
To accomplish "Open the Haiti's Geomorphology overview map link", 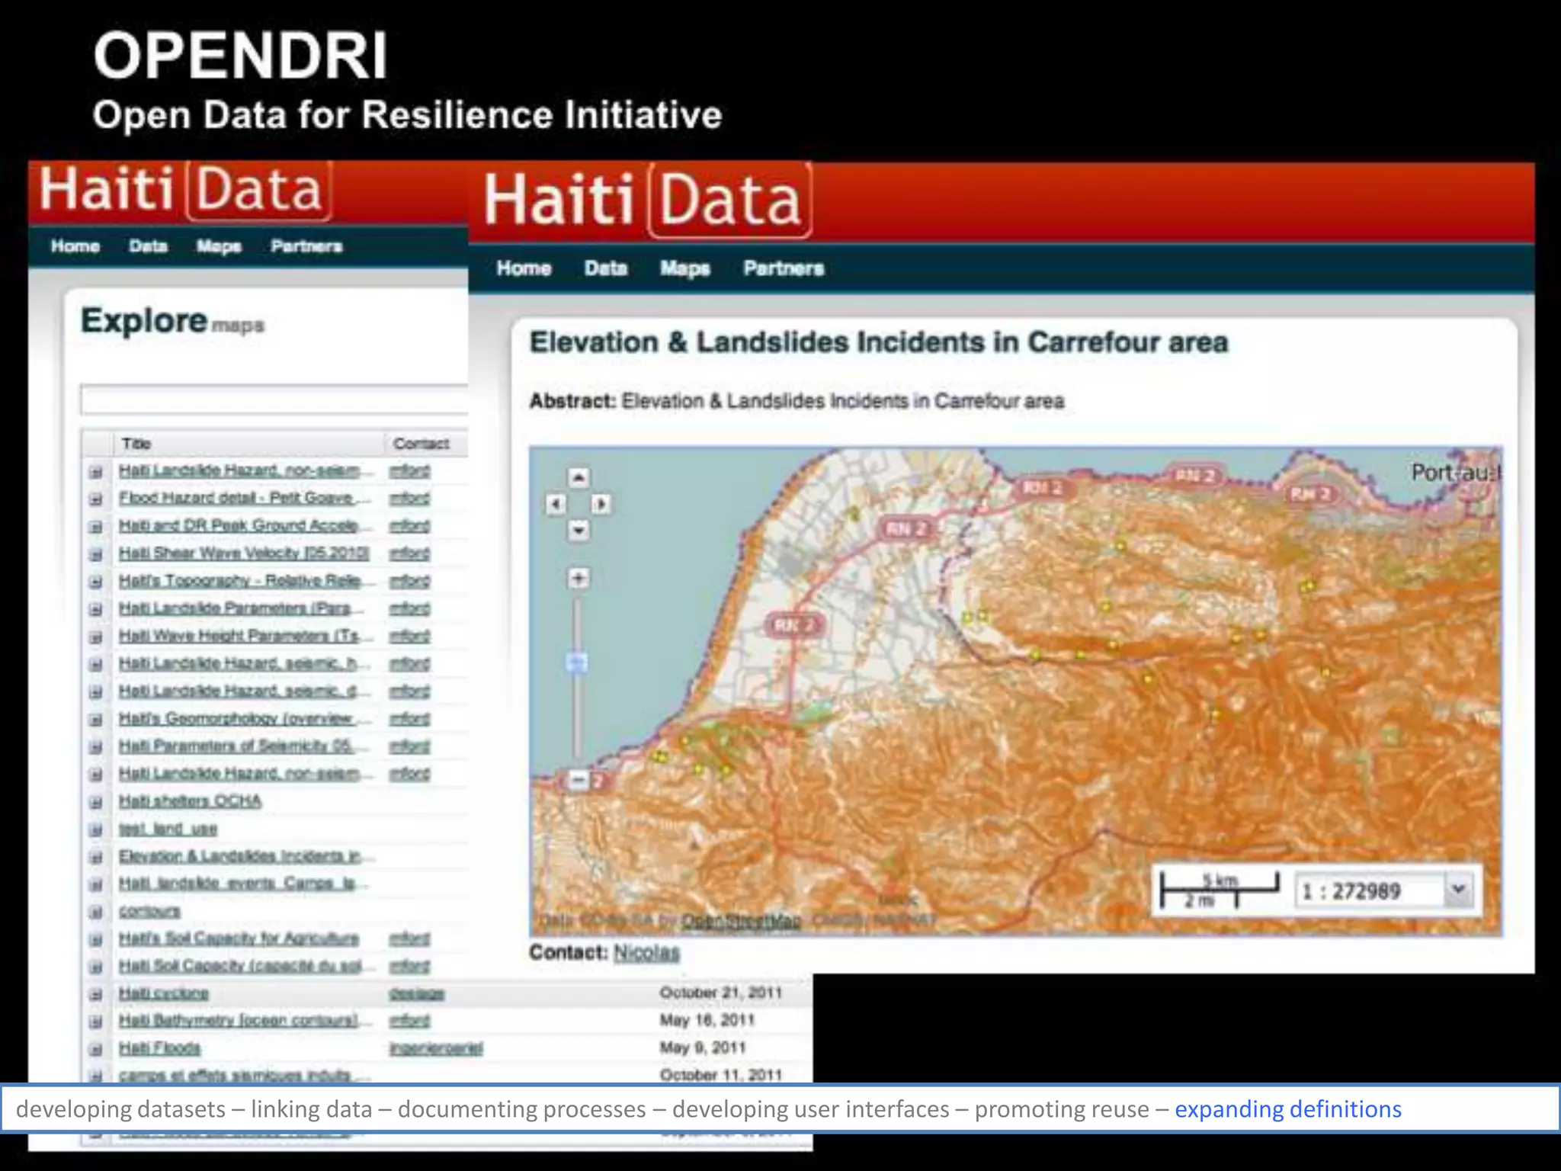I will tap(245, 718).
